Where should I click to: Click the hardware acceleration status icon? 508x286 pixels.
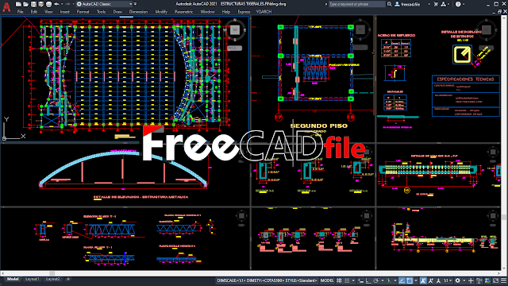point(487,280)
